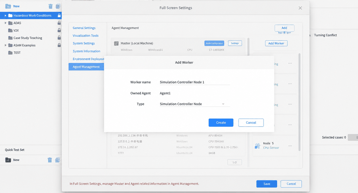
Task: Select the 172.16.1.252:97 agent row
Action: pos(178,147)
